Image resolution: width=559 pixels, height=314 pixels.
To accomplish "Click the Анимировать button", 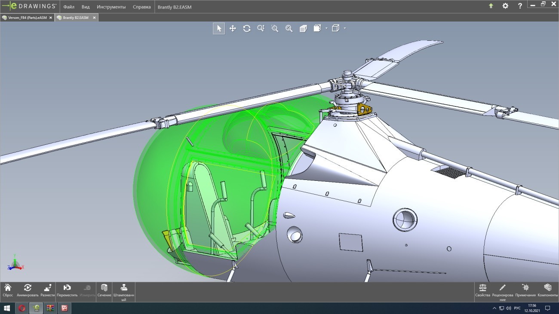I will coord(28,290).
